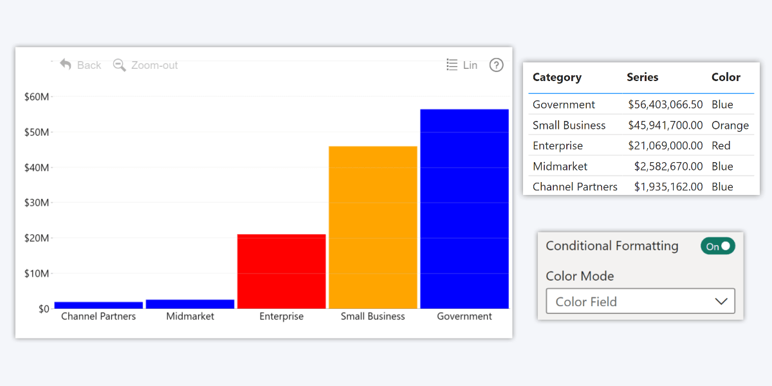The image size is (772, 386).
Task: Click the chevron next to Color Field
Action: [x=721, y=301]
